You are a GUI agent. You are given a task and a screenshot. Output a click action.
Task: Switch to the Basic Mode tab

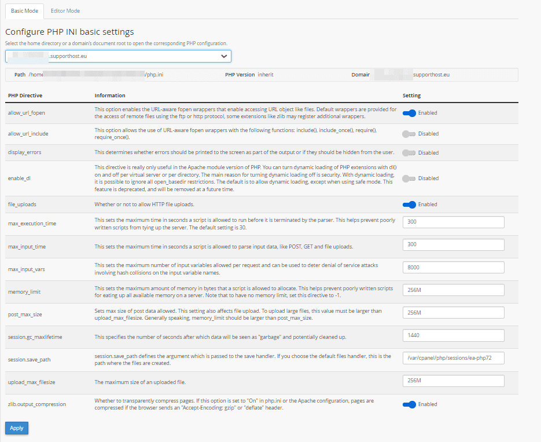pos(24,11)
